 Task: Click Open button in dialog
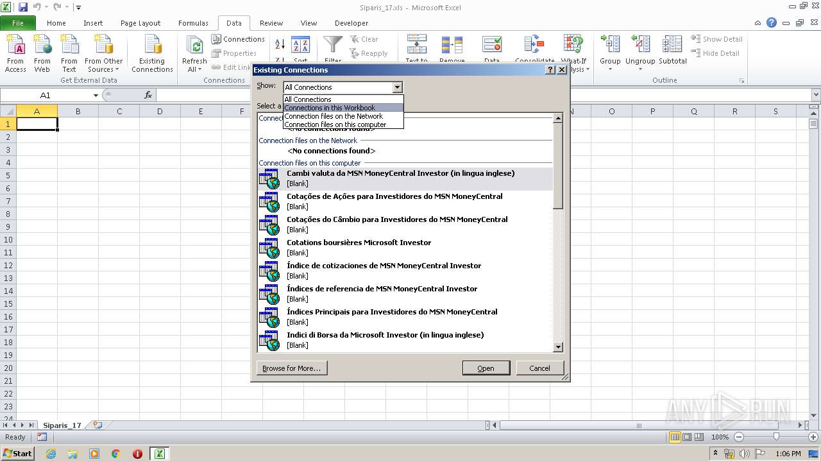point(486,368)
